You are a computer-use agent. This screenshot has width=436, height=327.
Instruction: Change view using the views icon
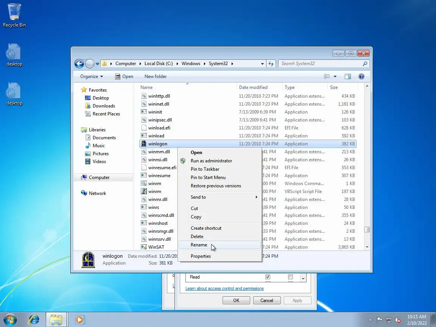(327, 76)
